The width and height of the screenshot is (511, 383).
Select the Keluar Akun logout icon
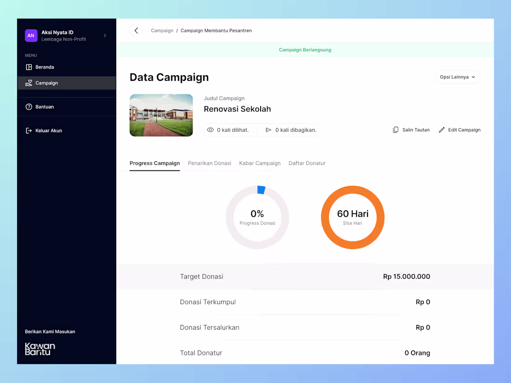pyautogui.click(x=29, y=130)
